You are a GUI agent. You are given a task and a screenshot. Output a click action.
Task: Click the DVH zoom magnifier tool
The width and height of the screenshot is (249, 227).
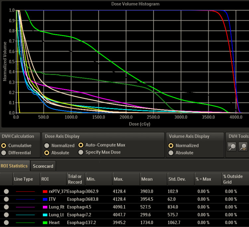point(231,147)
